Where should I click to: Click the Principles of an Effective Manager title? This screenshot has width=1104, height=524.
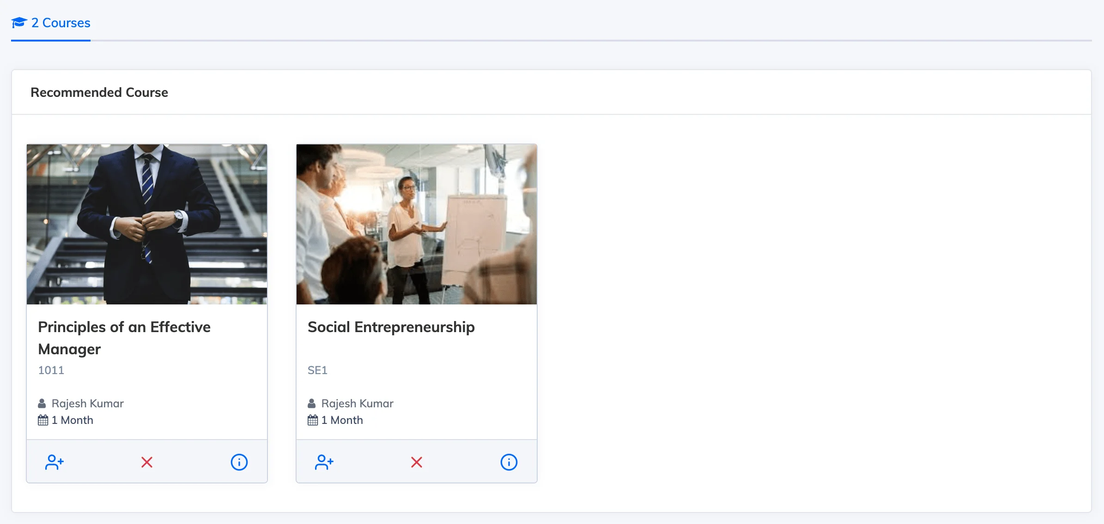point(124,338)
